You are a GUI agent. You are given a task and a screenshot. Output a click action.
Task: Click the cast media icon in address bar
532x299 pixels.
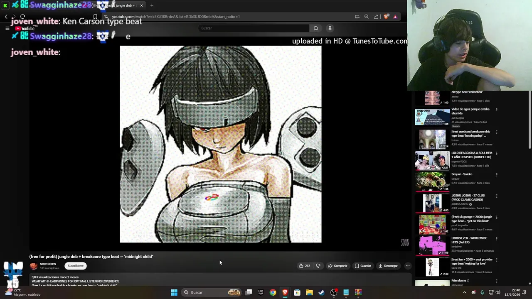click(357, 17)
